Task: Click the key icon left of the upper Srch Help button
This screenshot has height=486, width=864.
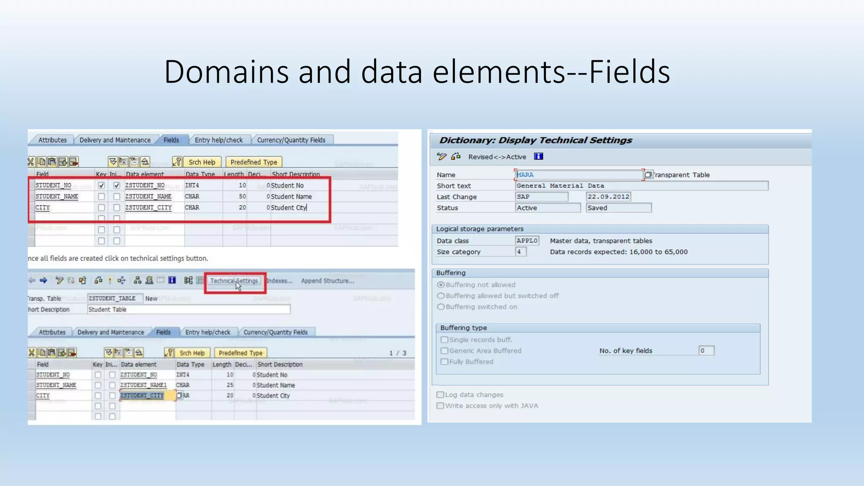Action: (x=177, y=162)
